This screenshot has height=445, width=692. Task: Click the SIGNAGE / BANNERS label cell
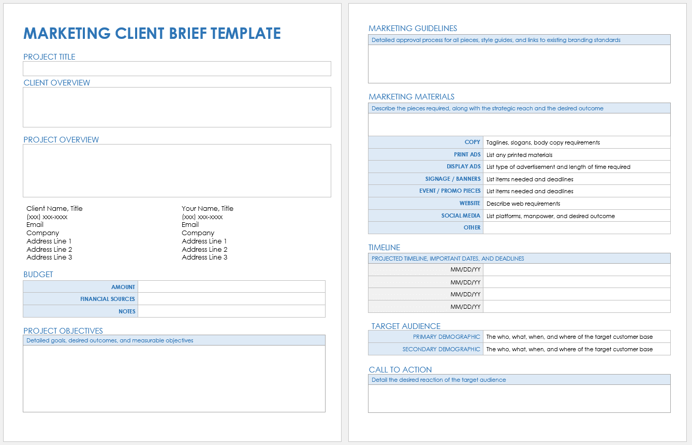coord(426,179)
